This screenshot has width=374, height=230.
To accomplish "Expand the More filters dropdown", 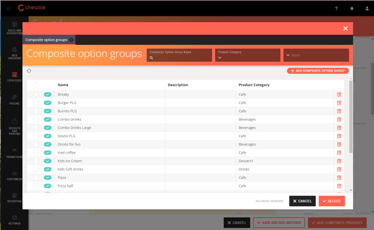I will click(x=316, y=55).
